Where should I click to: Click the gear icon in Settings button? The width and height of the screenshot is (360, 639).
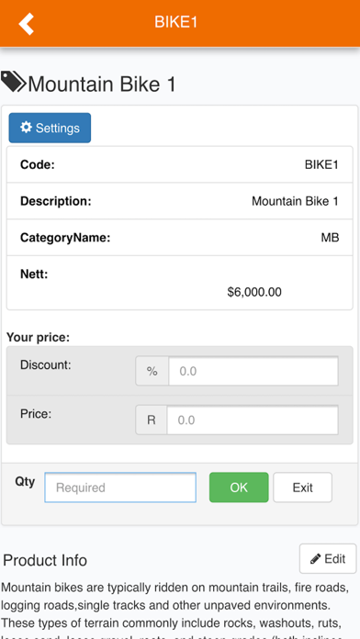tap(26, 128)
